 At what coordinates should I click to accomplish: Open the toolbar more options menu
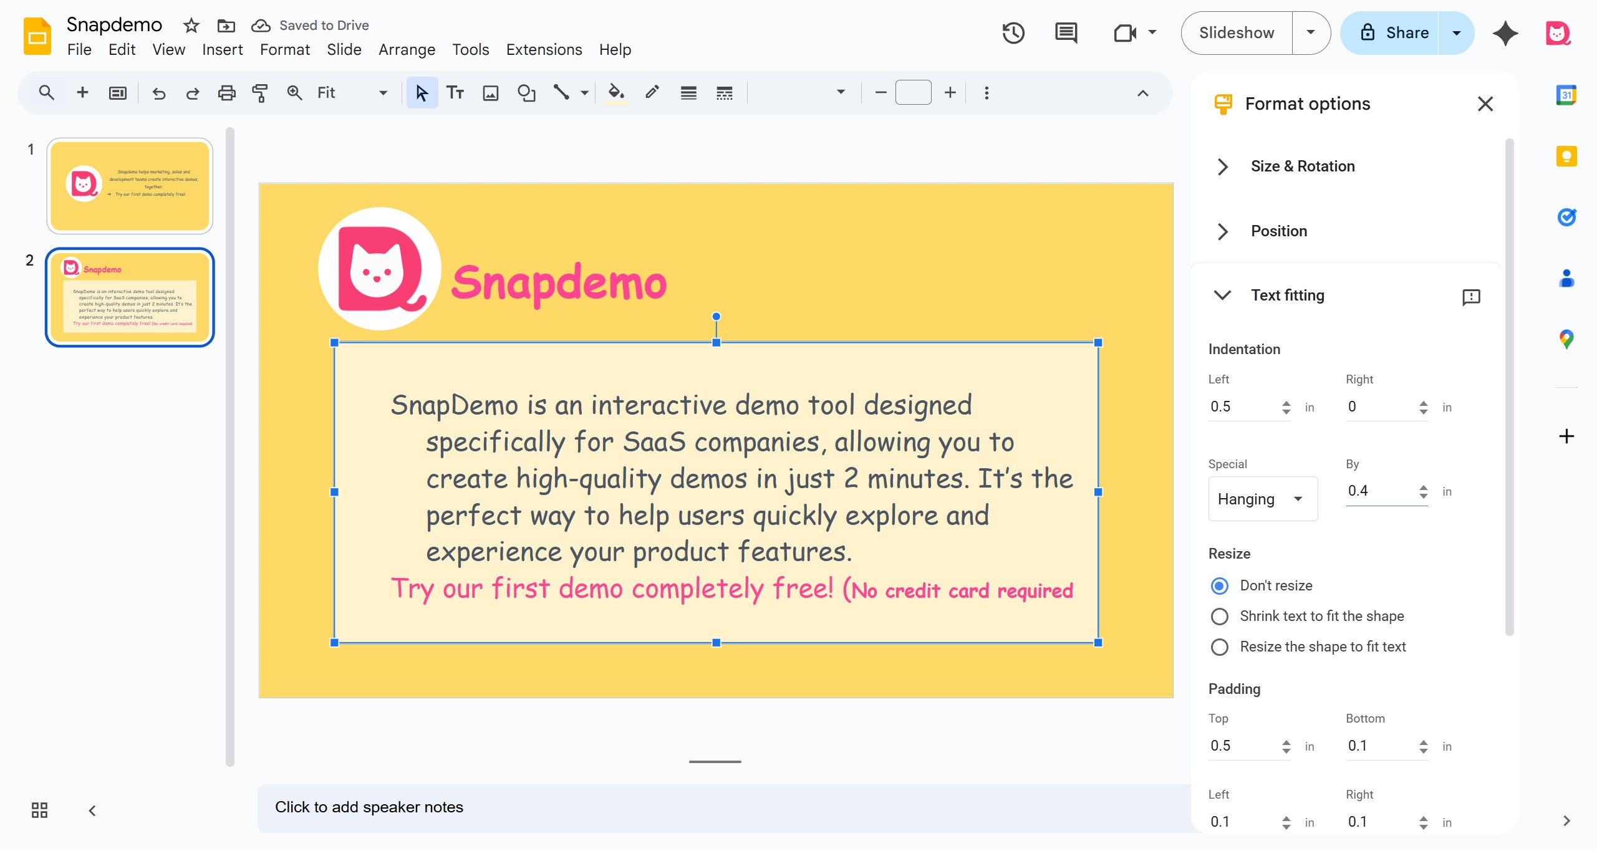pyautogui.click(x=987, y=93)
